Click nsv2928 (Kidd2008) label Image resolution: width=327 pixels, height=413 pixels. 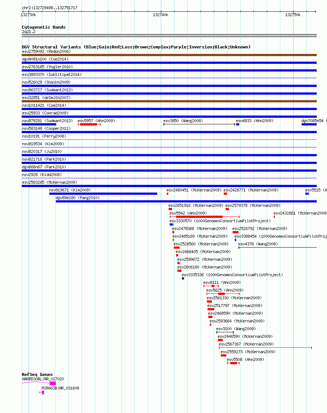(42, 175)
